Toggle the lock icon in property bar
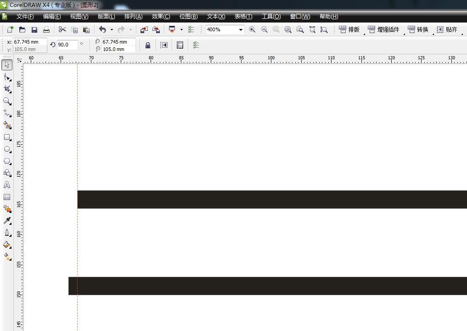This screenshot has width=467, height=331. click(147, 45)
